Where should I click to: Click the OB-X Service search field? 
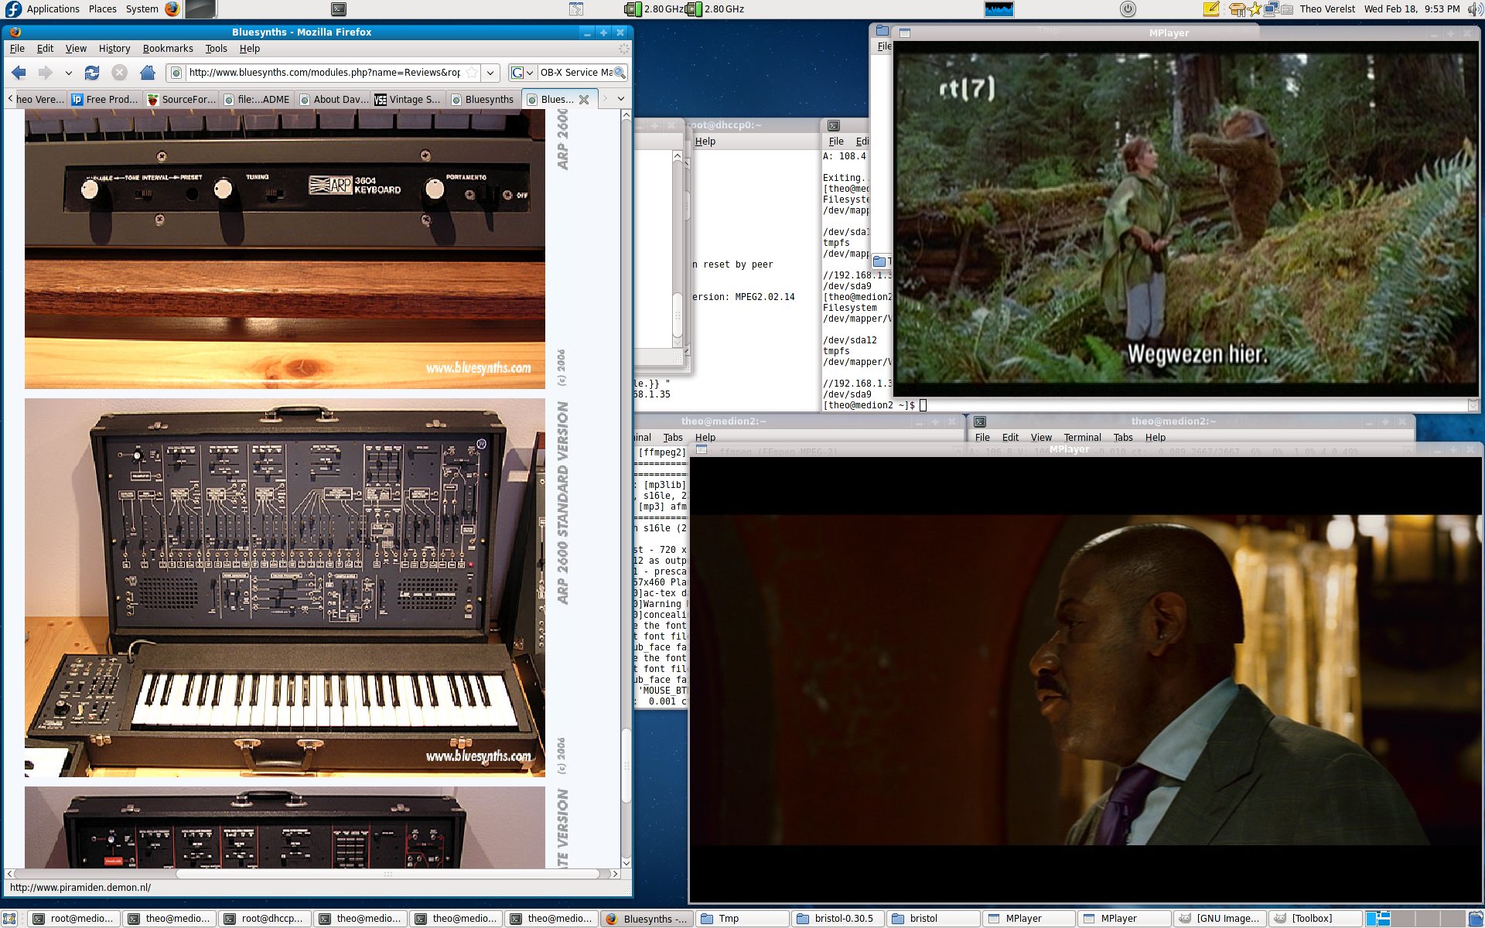(x=575, y=73)
